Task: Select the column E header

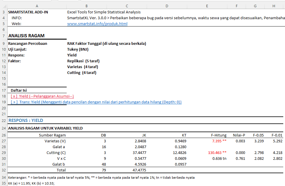Action: pos(207,6)
